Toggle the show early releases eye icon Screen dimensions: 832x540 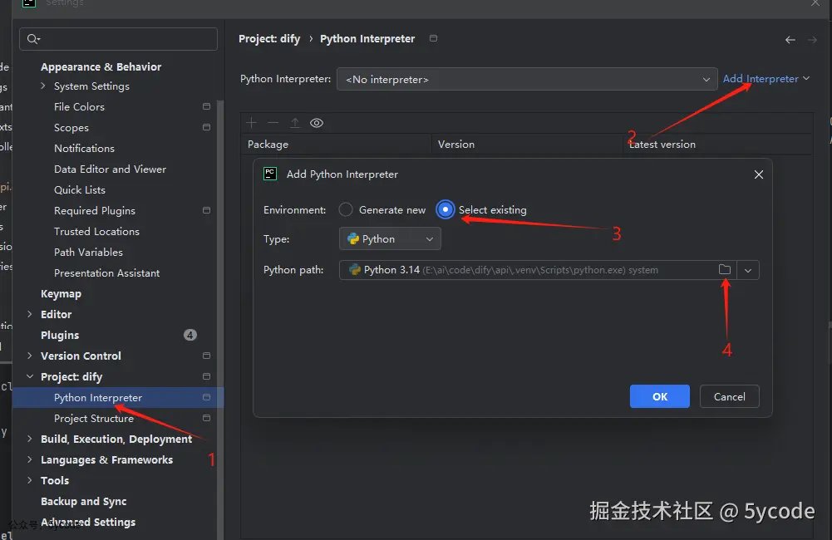317,123
